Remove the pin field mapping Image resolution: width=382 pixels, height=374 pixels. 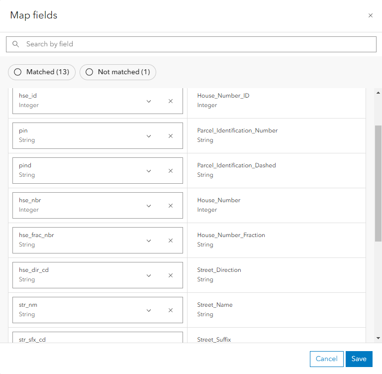(171, 136)
